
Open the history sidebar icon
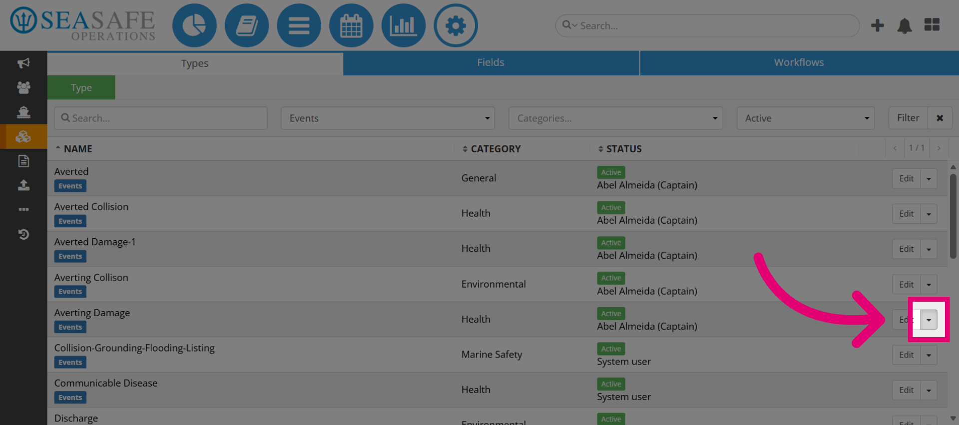click(x=23, y=234)
